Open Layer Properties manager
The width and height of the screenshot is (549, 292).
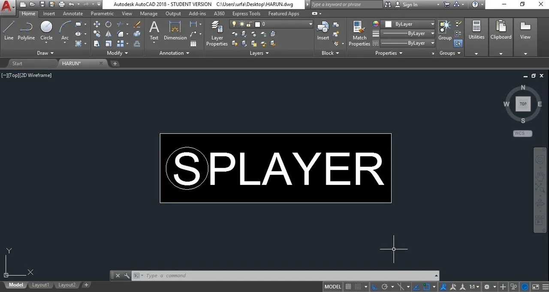pos(217,33)
